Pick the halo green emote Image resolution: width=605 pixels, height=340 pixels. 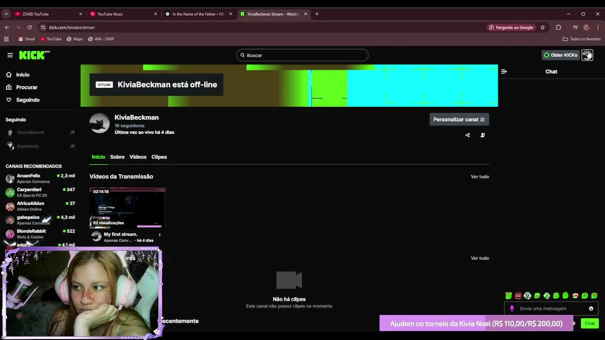[x=509, y=296]
